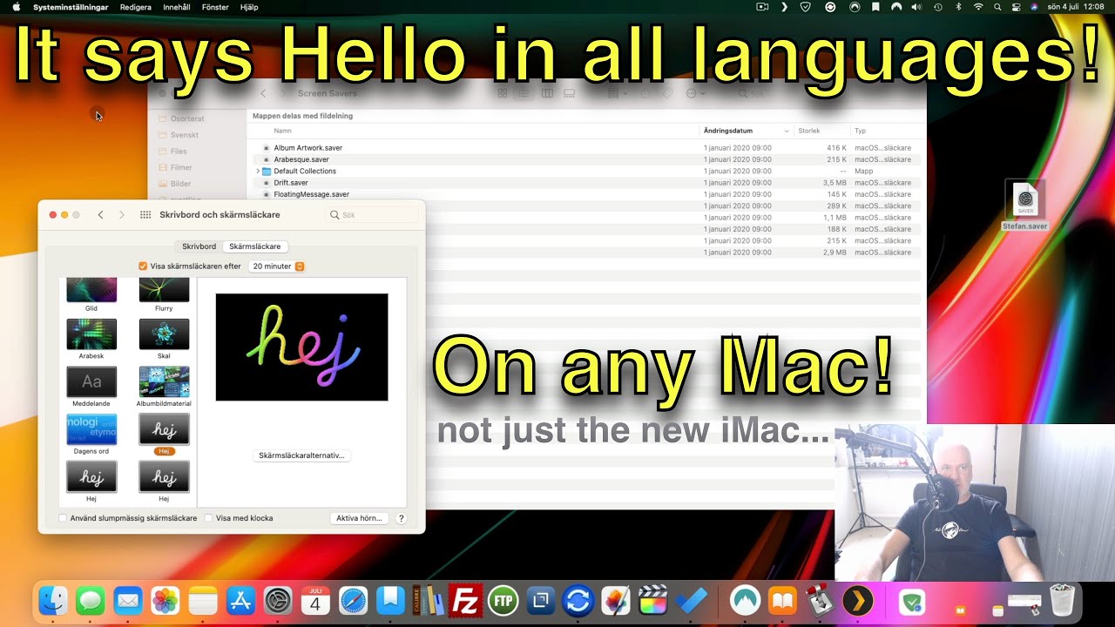Open Bluetooth menu in the menu bar
Image resolution: width=1115 pixels, height=627 pixels.
pos(959,7)
